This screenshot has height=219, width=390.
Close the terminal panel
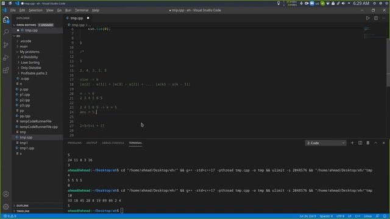[383, 143]
